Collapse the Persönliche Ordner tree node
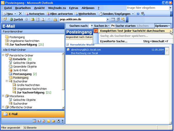This screenshot has height=131, width=174. (x=3, y=55)
